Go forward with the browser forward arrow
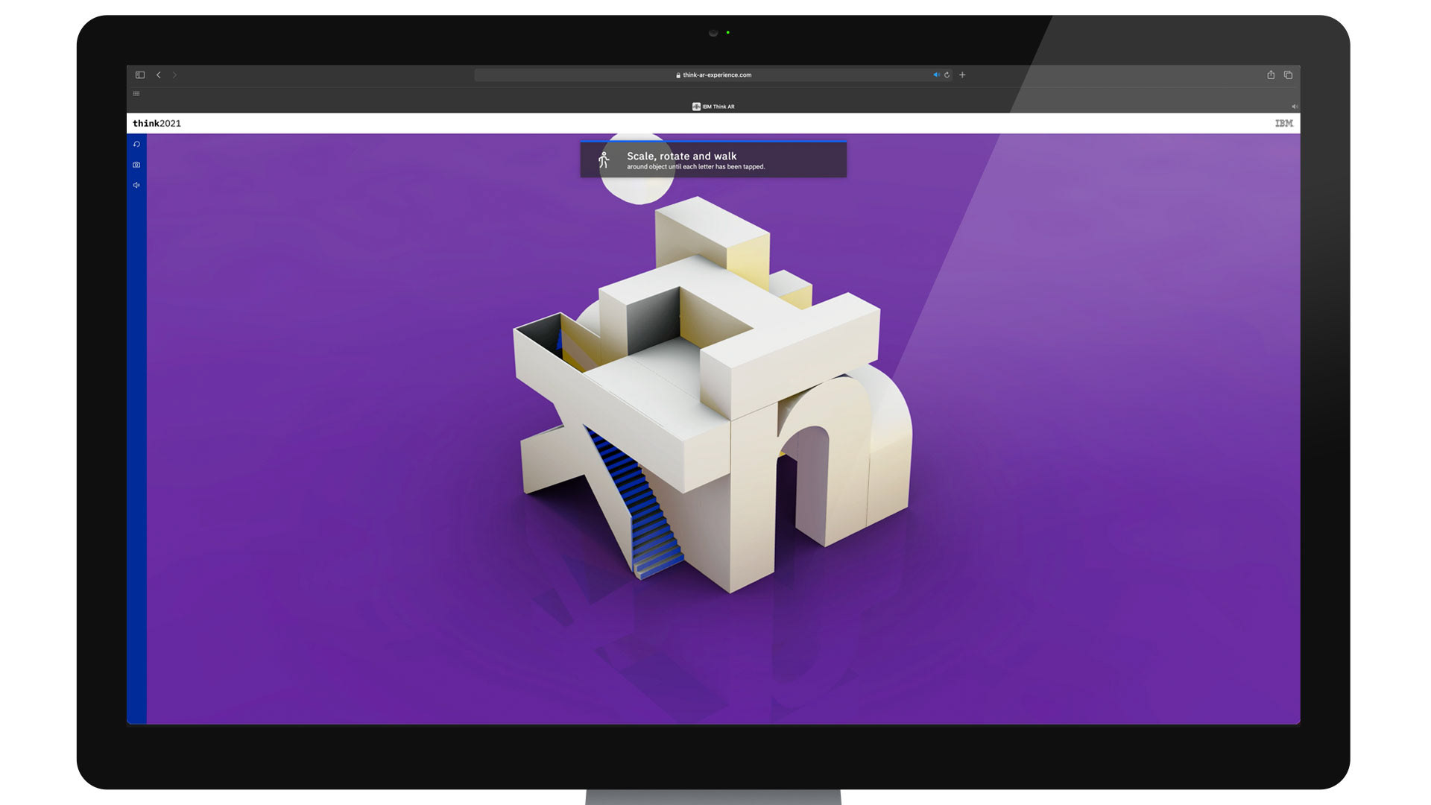 coord(174,75)
